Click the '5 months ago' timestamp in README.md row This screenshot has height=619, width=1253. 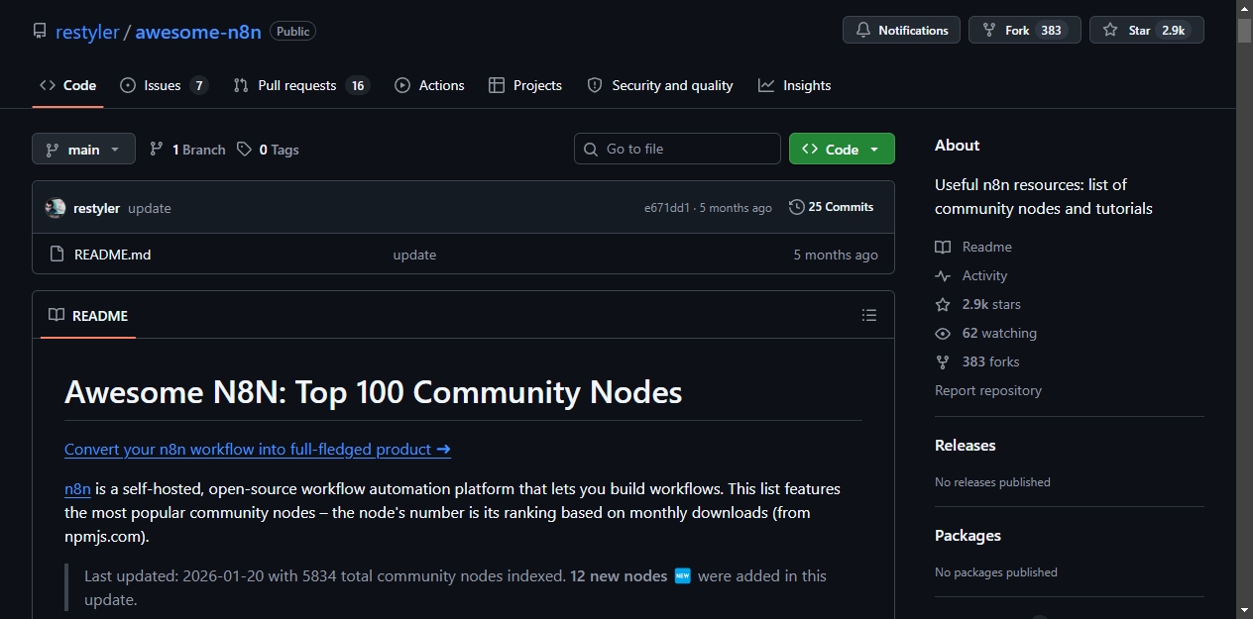[x=836, y=255]
